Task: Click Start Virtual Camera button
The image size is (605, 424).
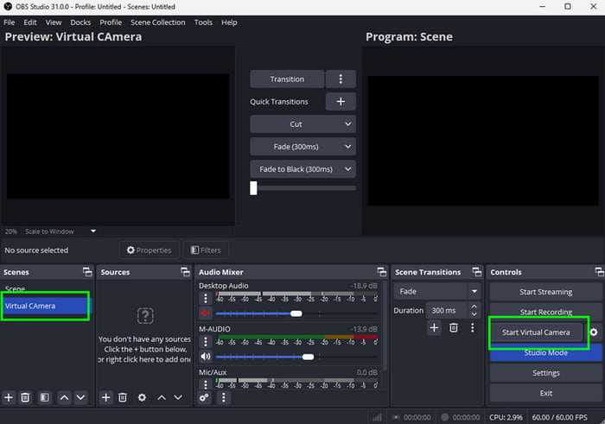Action: point(535,332)
